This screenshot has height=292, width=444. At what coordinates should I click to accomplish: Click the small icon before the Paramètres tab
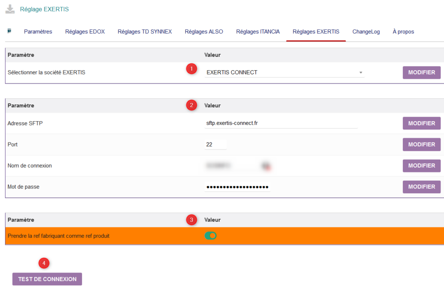click(x=10, y=31)
